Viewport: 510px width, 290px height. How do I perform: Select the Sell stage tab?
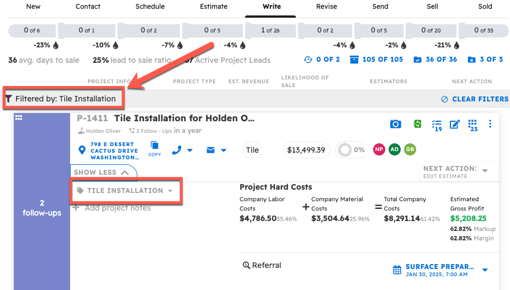click(x=433, y=7)
